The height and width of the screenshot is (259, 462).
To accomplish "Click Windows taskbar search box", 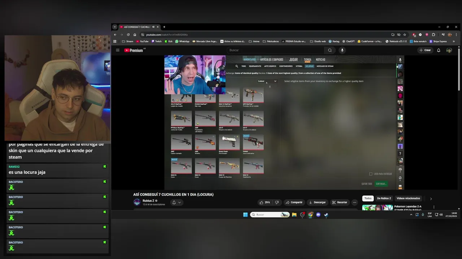I will click(x=270, y=215).
